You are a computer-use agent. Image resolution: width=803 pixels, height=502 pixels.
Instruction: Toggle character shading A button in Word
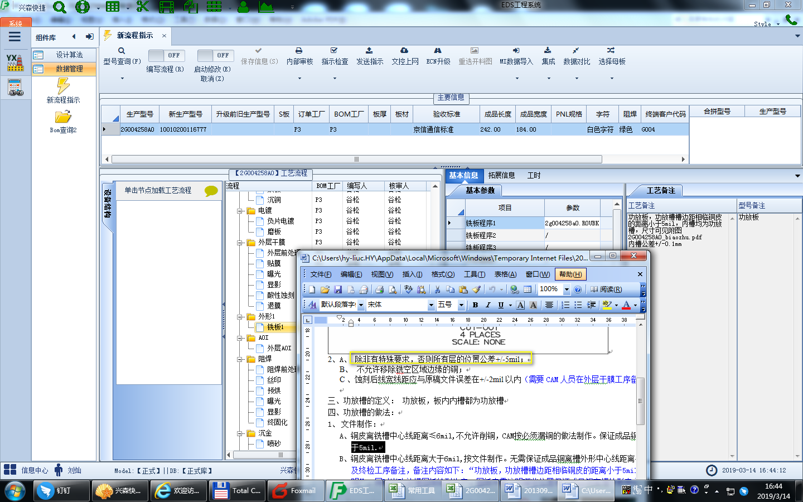click(533, 305)
